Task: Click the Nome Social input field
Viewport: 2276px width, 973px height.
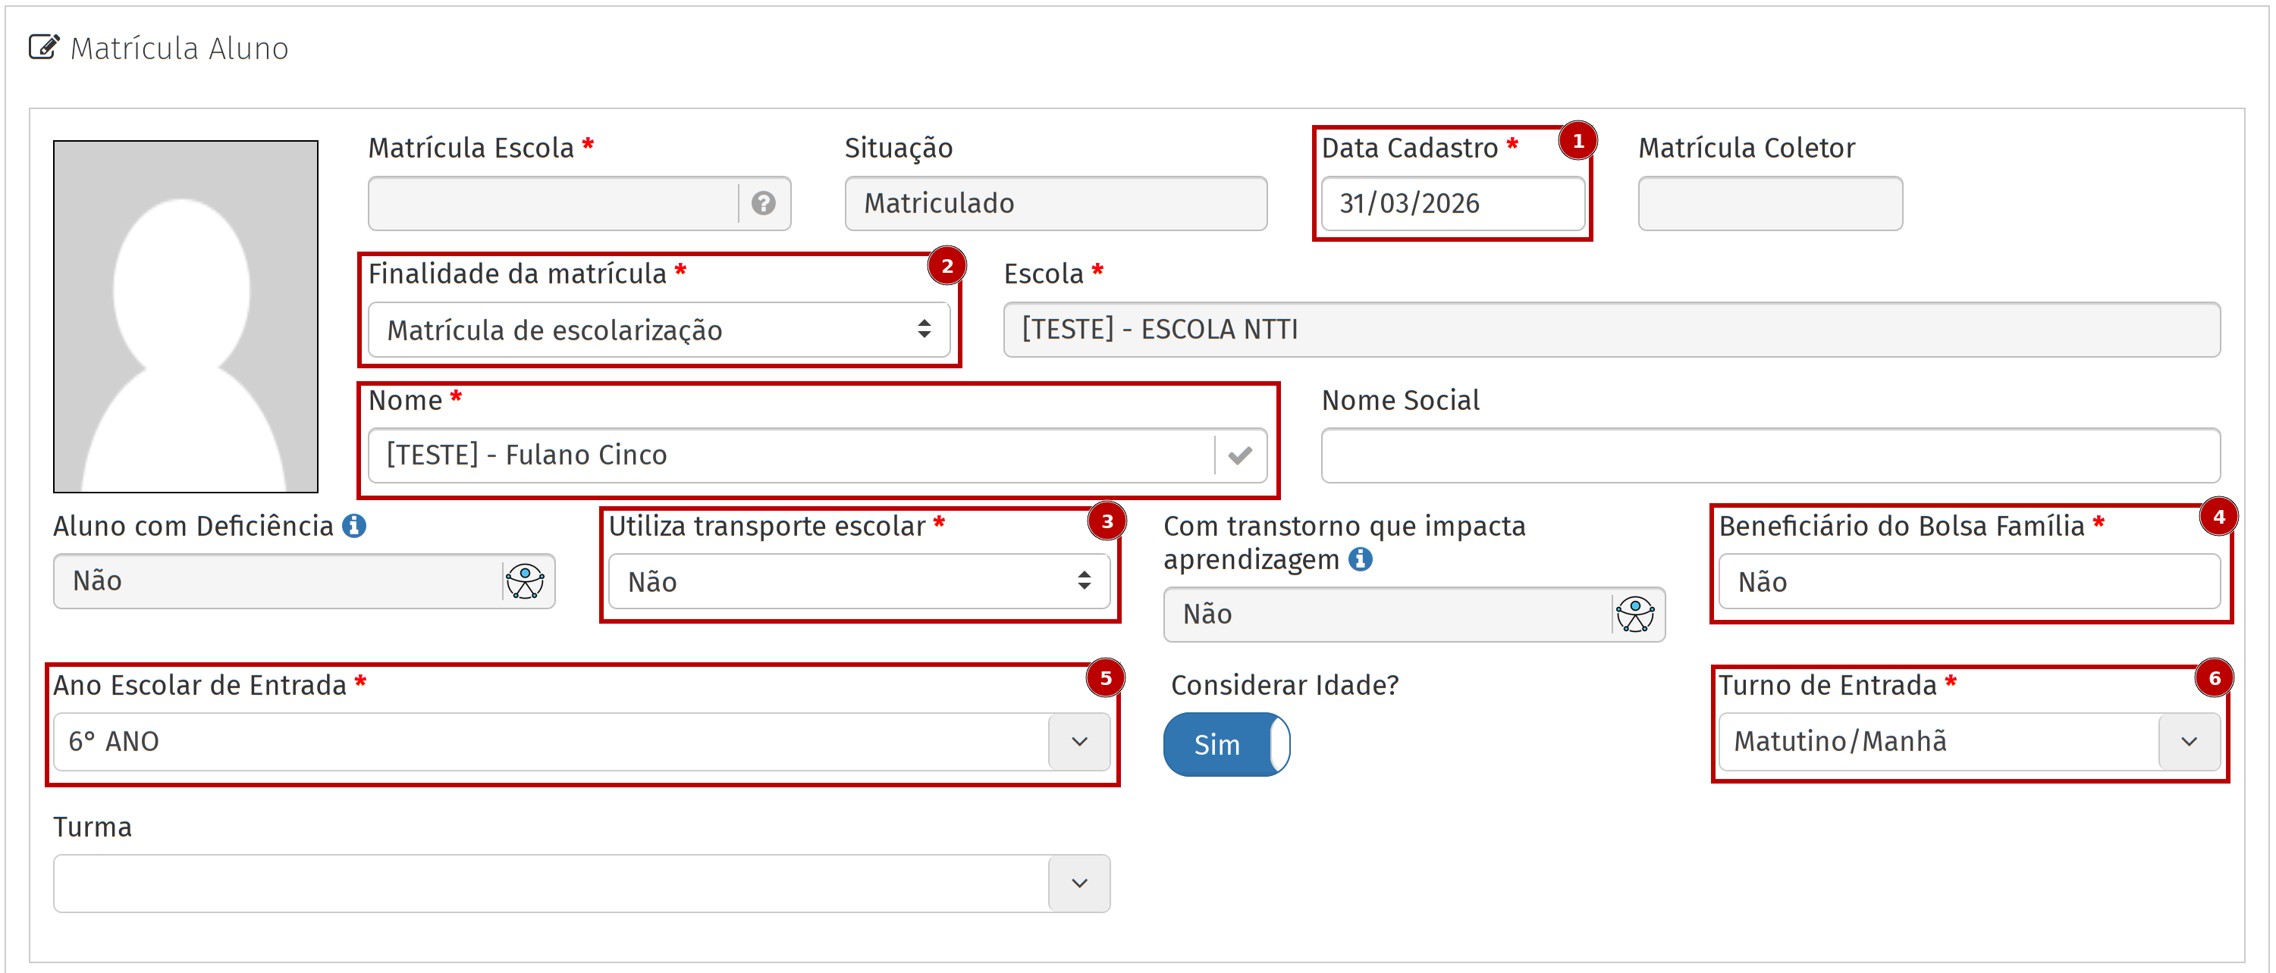Action: [x=1769, y=455]
